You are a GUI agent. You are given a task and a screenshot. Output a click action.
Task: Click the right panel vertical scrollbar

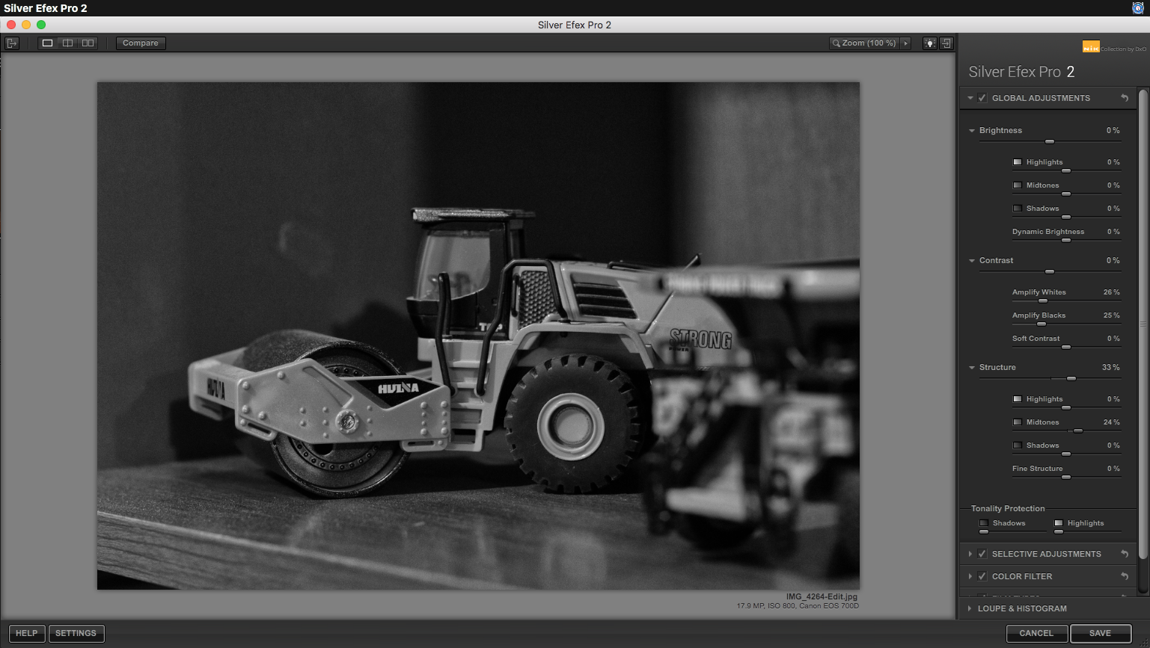pos(1143,323)
